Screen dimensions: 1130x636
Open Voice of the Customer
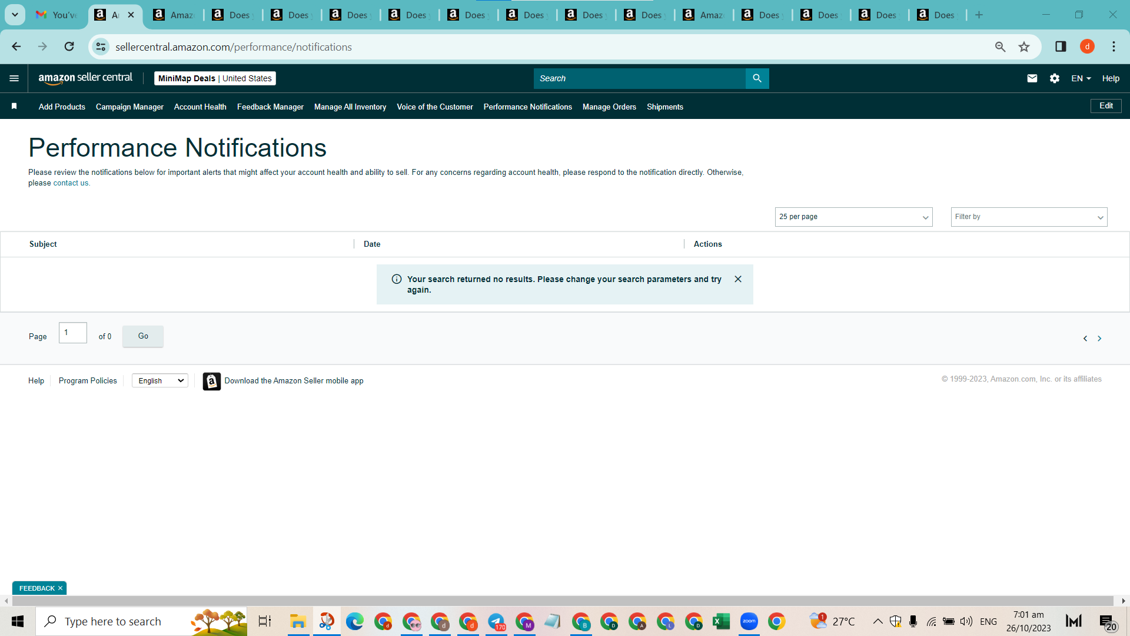(435, 107)
